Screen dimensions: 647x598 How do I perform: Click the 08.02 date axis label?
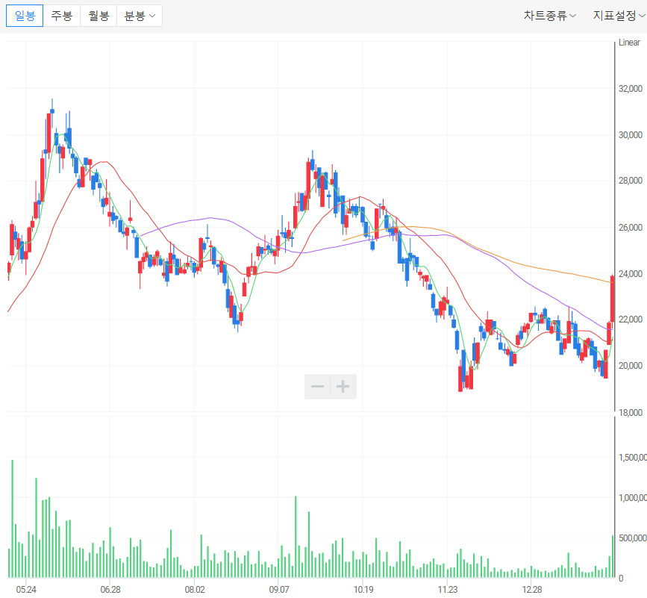(x=194, y=590)
